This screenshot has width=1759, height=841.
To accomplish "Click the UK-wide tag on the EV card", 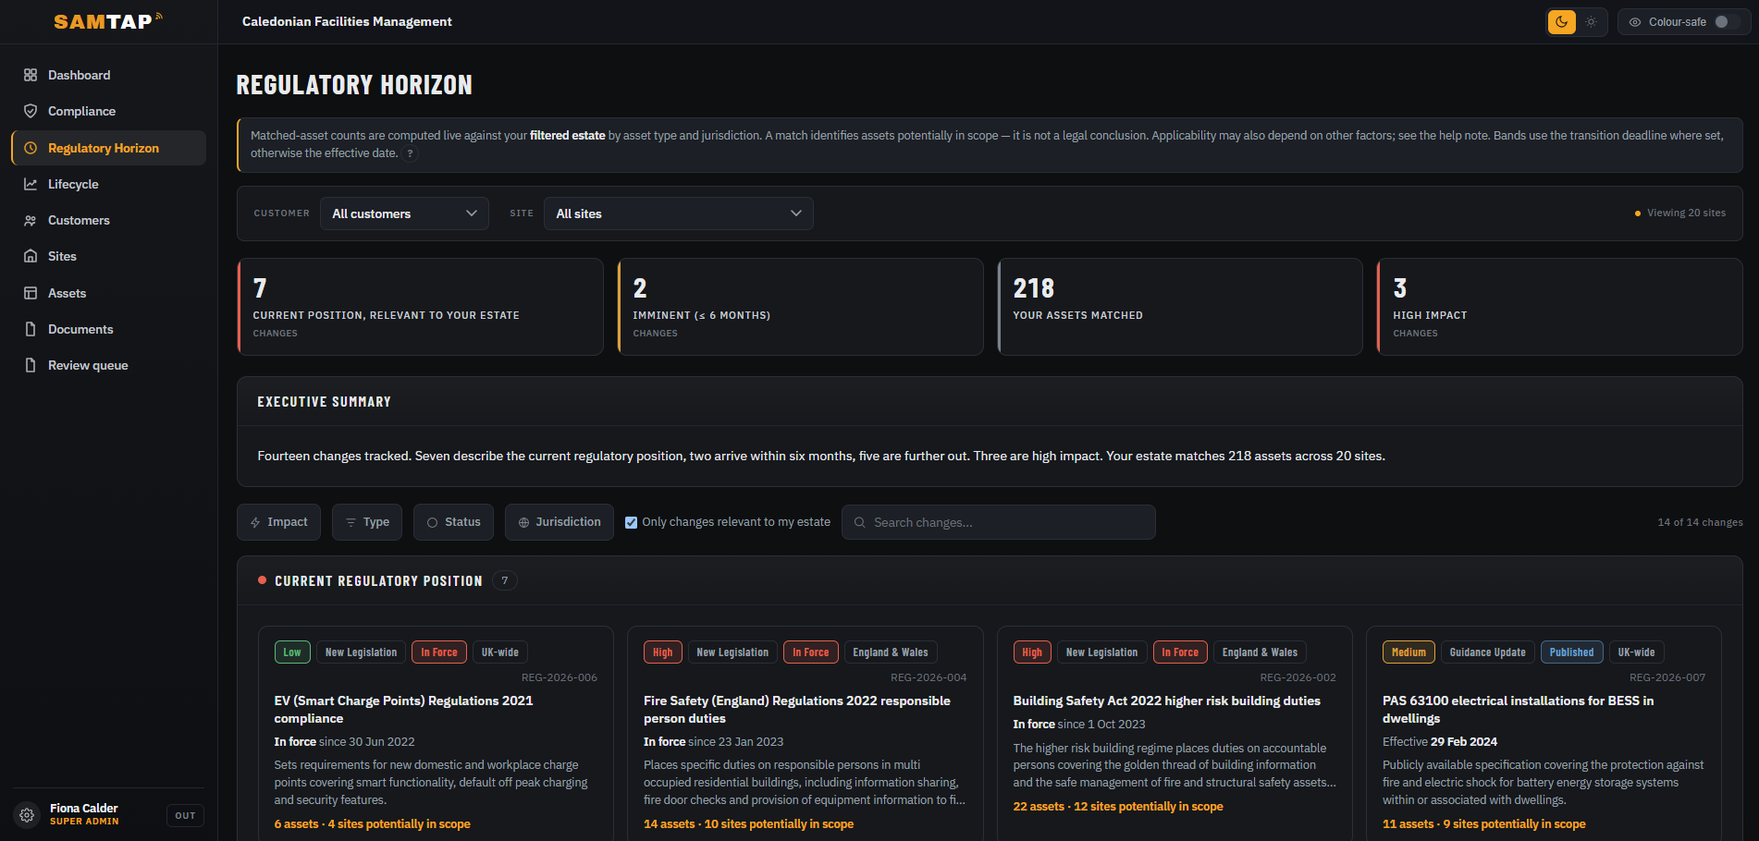I will click(499, 652).
